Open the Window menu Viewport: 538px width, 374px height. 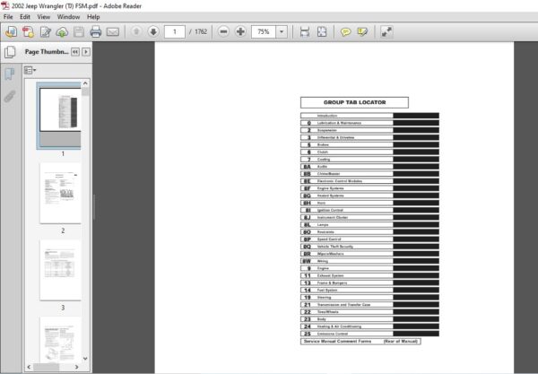pyautogui.click(x=68, y=17)
